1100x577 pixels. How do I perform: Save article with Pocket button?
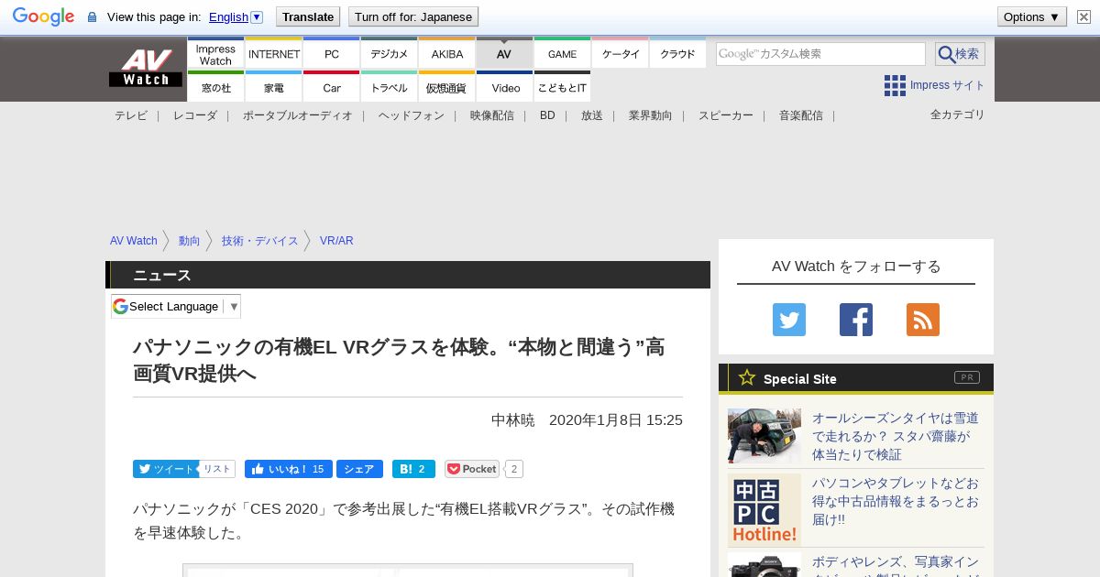click(x=472, y=469)
